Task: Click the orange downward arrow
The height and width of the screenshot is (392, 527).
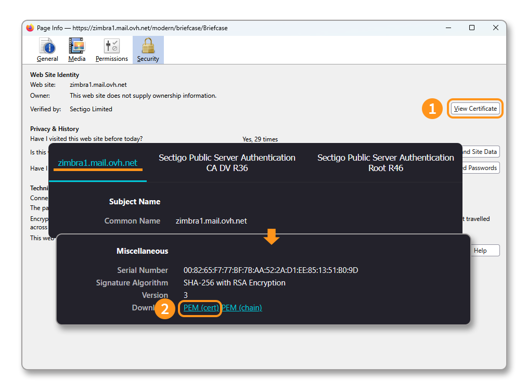Action: (272, 237)
